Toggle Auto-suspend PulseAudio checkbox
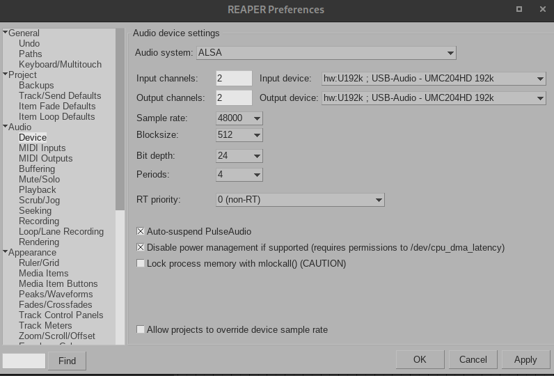 tap(141, 231)
